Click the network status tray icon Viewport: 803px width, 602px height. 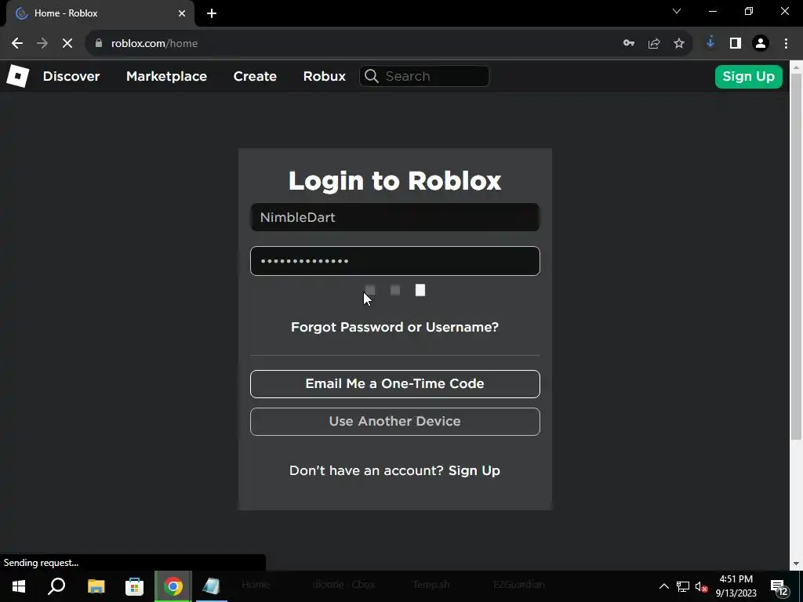(x=683, y=586)
